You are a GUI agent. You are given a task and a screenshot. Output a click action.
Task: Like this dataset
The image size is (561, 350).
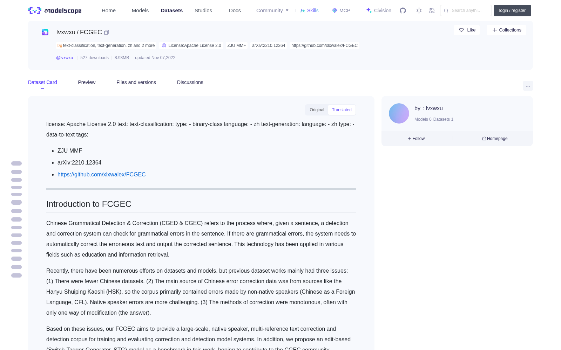(467, 30)
